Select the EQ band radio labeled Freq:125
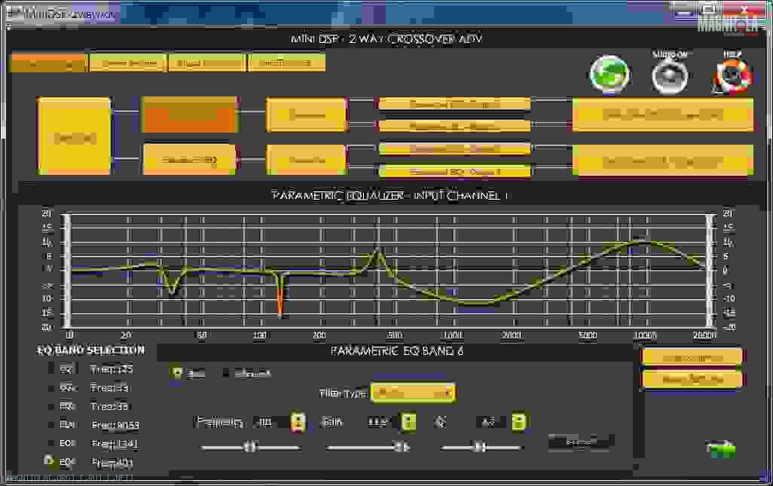773x486 pixels. [x=51, y=368]
